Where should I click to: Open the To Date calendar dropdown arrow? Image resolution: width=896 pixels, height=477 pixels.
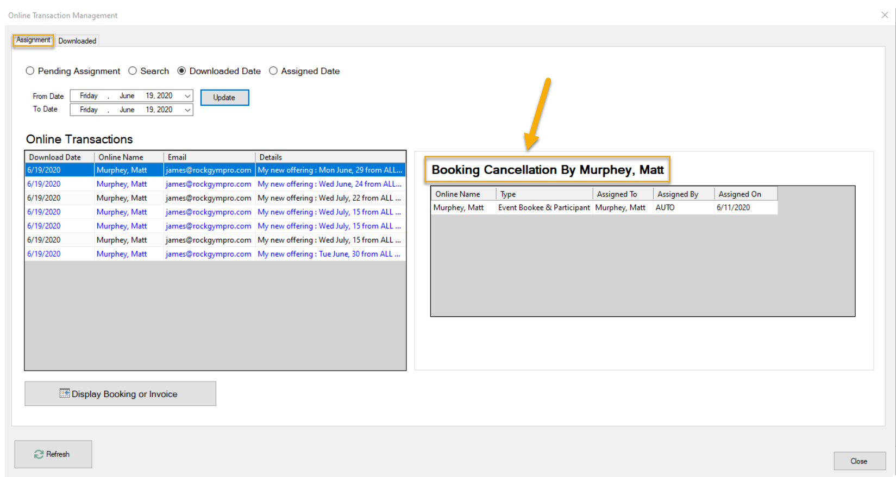tap(187, 110)
